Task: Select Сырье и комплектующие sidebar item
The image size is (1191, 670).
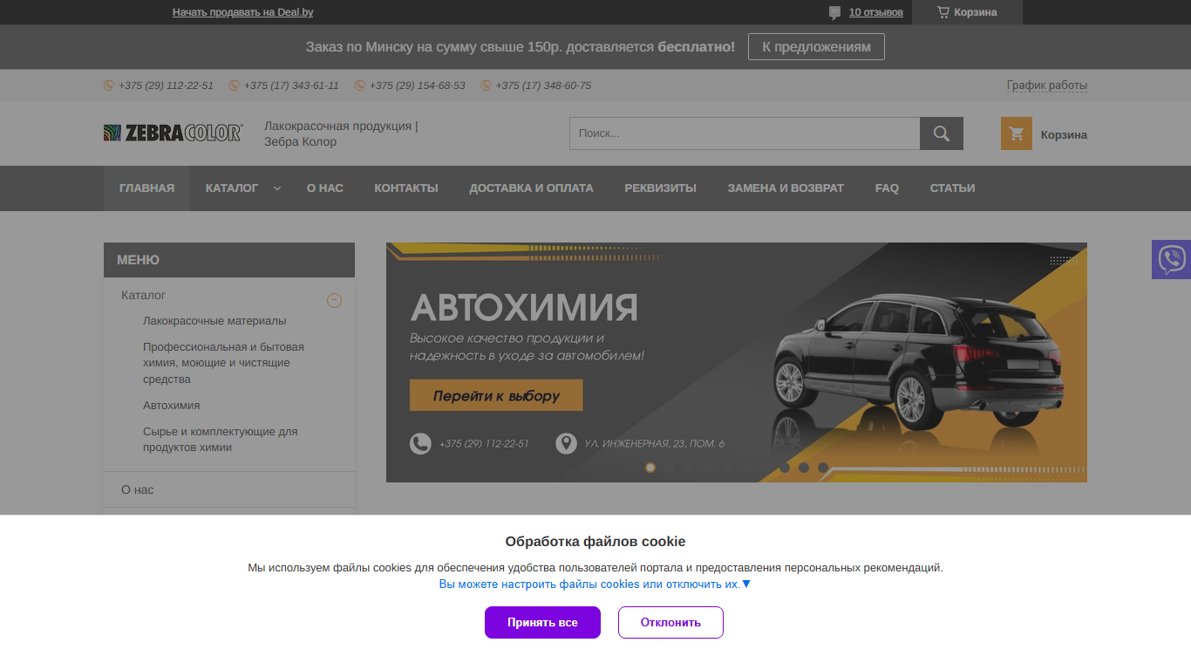Action: 221,440
